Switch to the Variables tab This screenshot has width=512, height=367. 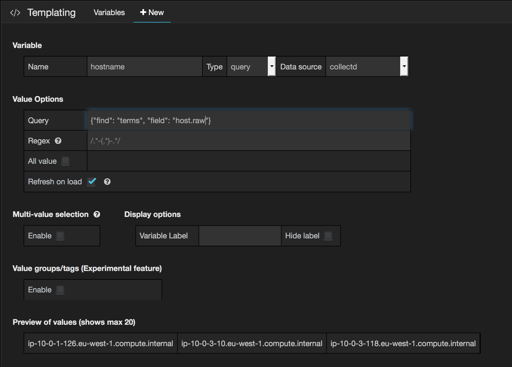(x=109, y=12)
